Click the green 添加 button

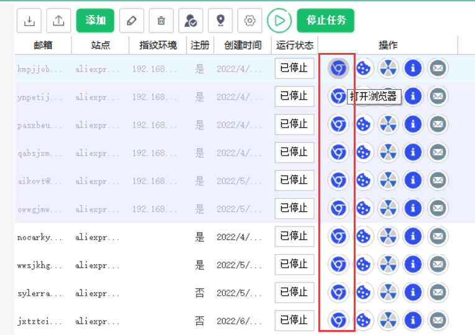click(95, 21)
